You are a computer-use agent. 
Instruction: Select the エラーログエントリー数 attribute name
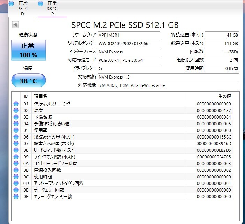tap(53, 196)
